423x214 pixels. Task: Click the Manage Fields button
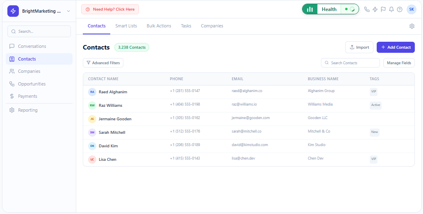point(399,63)
